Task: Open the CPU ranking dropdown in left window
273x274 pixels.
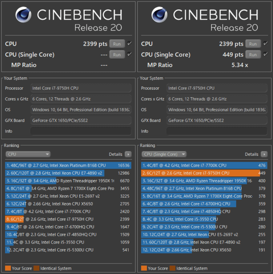Action: coord(28,154)
